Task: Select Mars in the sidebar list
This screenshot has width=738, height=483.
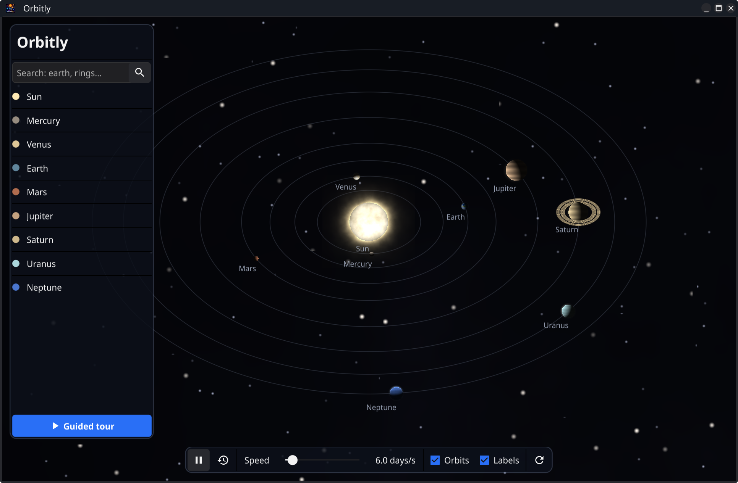Action: (x=82, y=192)
